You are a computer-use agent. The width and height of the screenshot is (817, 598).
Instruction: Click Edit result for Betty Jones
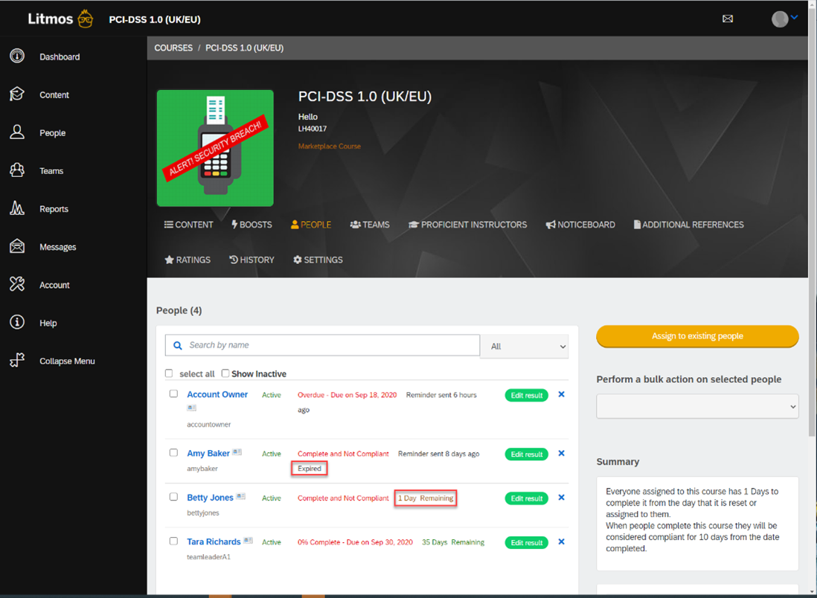coord(526,498)
